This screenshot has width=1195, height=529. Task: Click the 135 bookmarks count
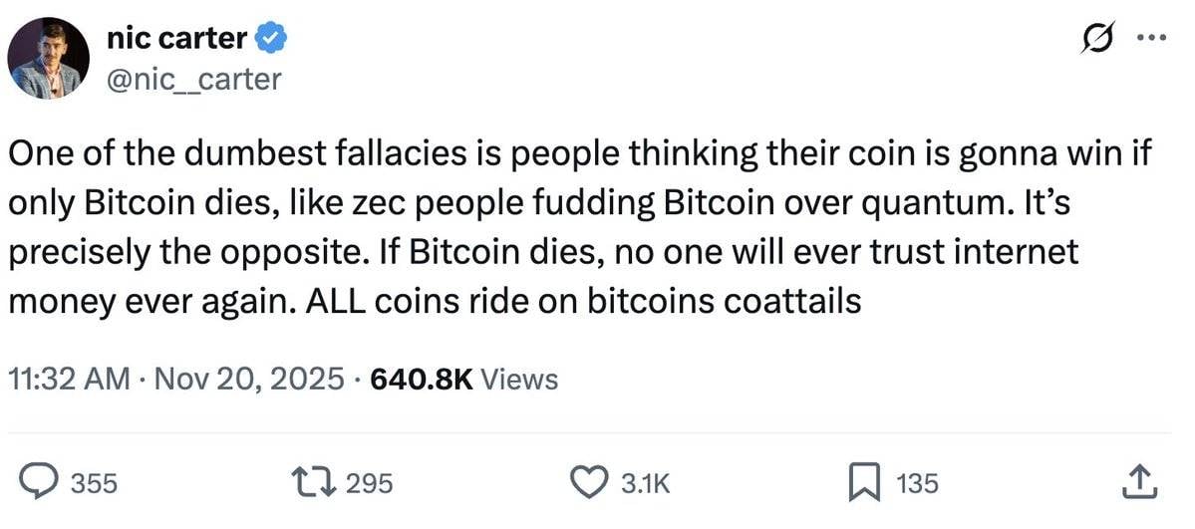pyautogui.click(x=917, y=483)
